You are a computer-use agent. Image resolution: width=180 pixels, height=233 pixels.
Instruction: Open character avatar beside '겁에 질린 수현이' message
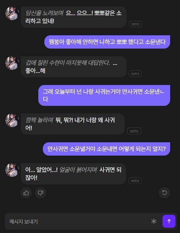12,63
